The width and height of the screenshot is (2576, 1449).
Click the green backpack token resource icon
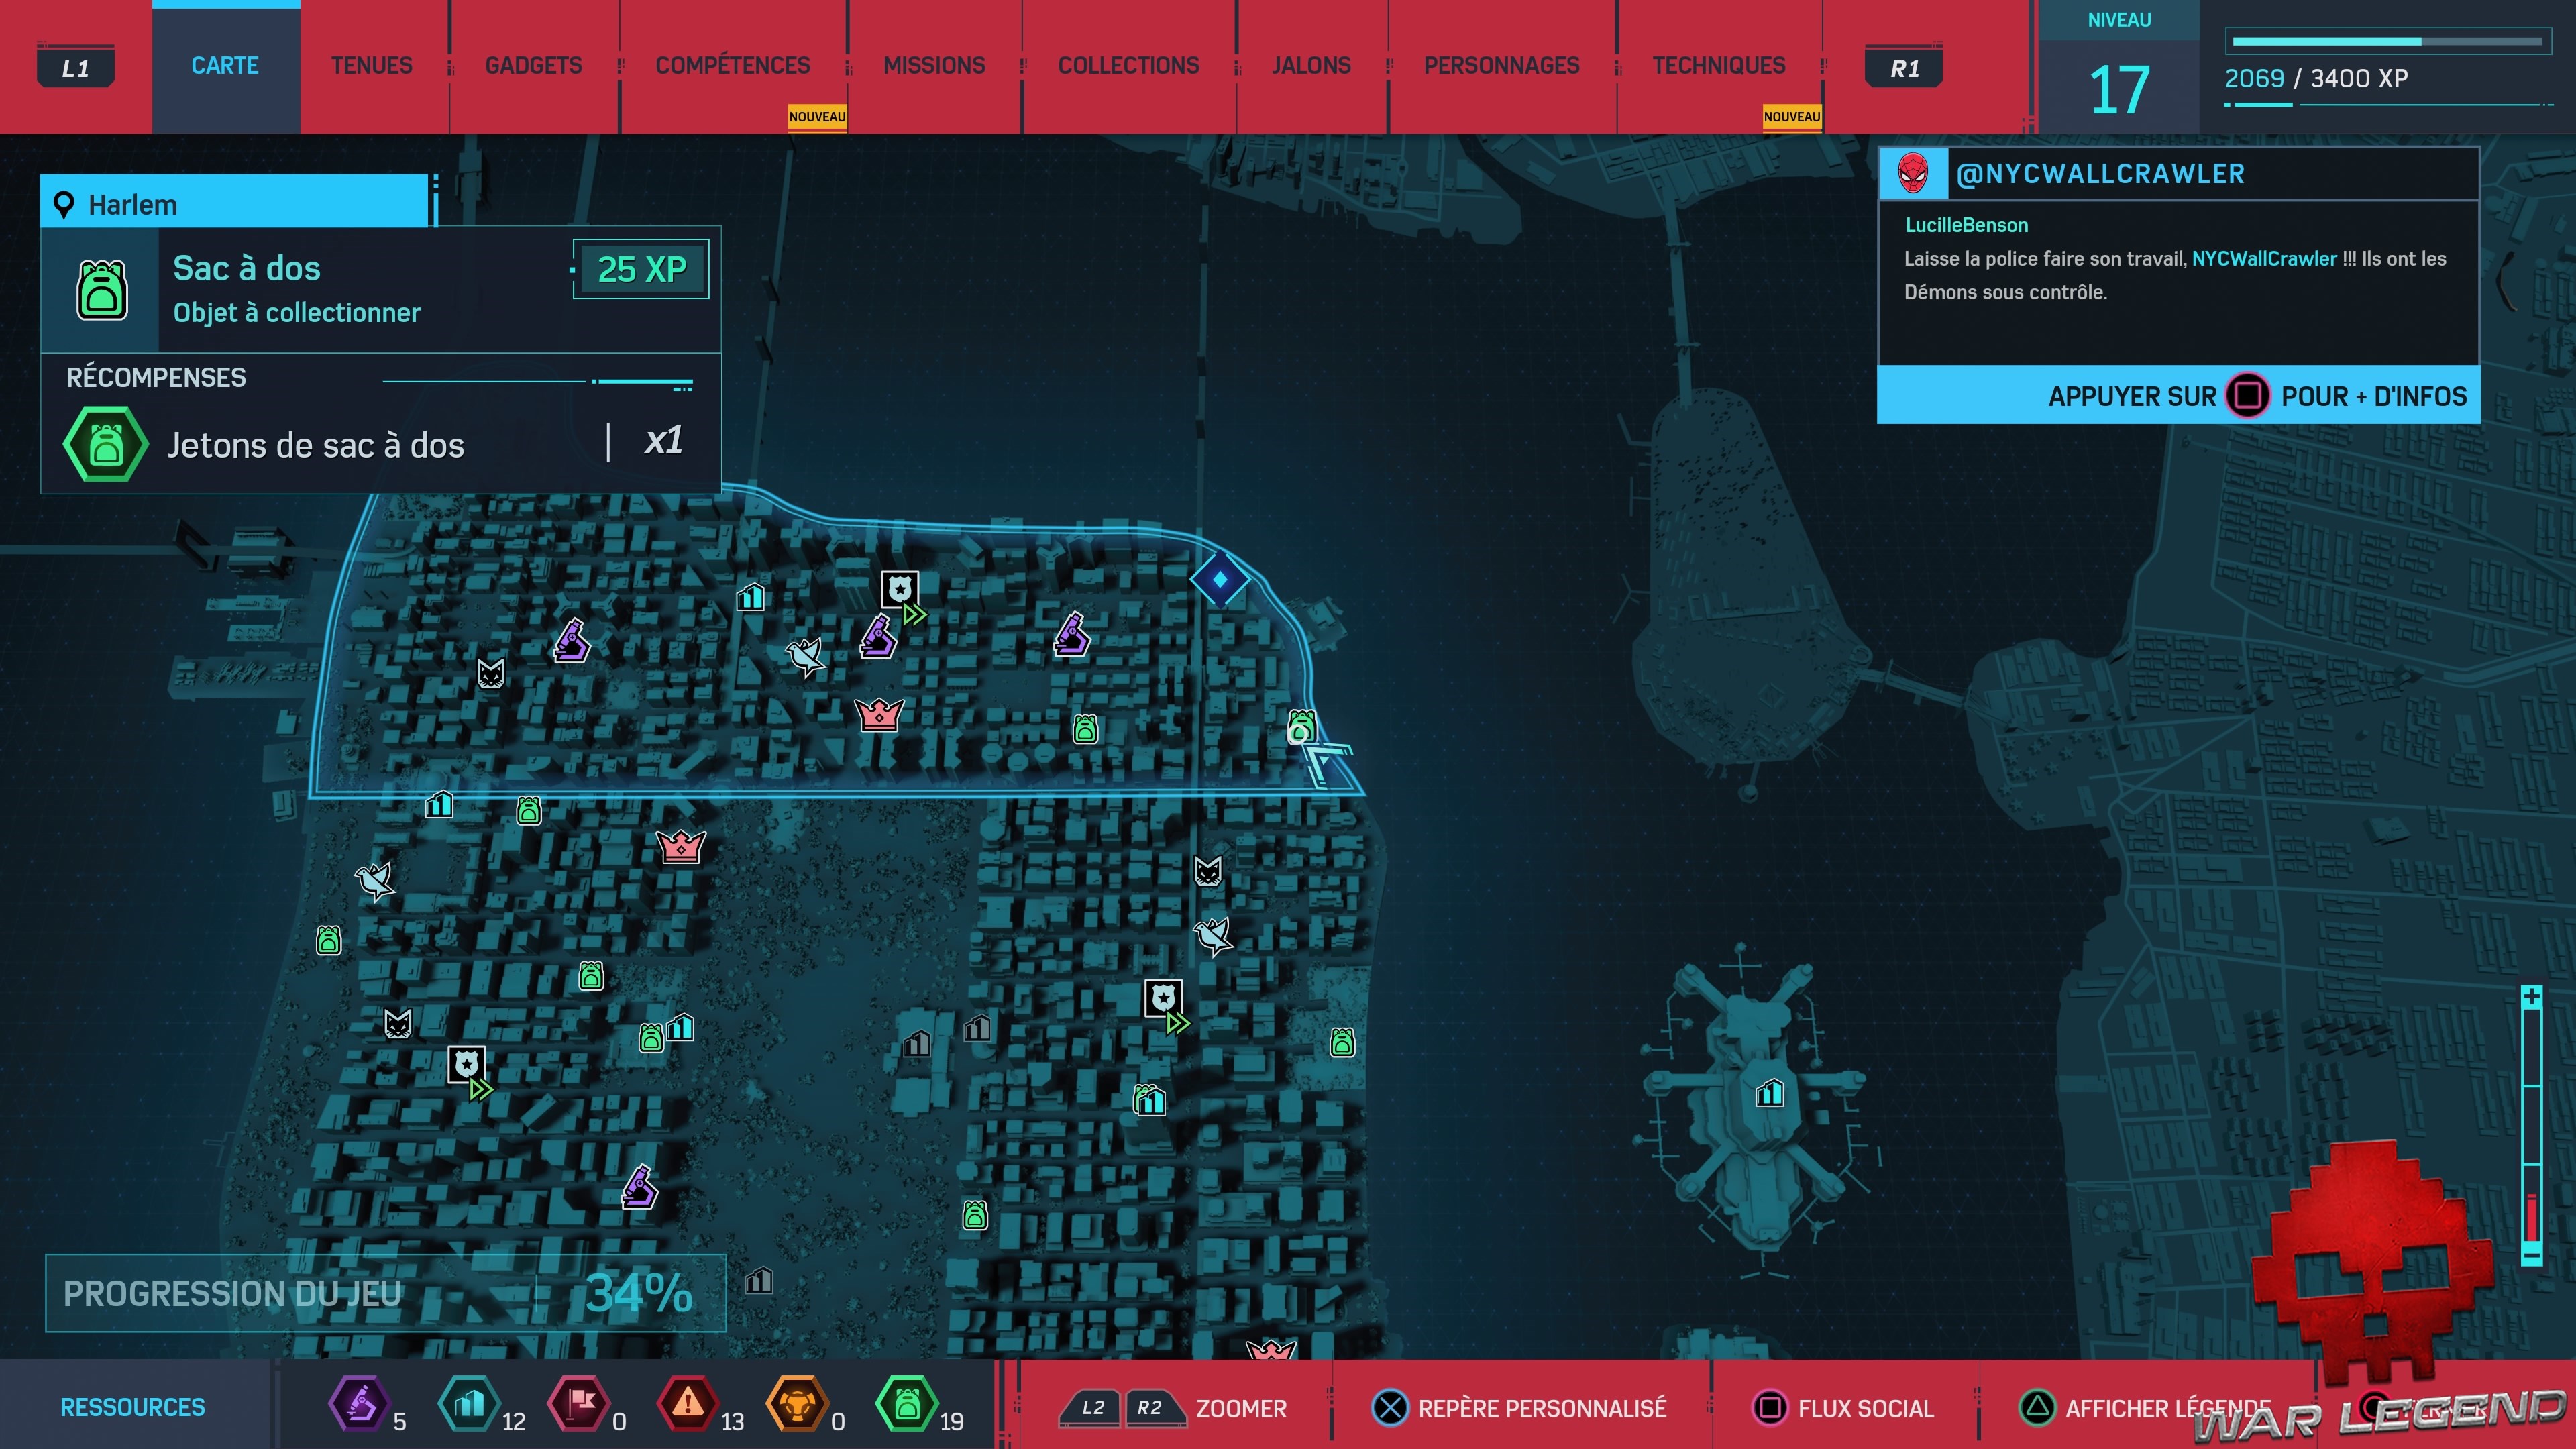(x=906, y=1404)
